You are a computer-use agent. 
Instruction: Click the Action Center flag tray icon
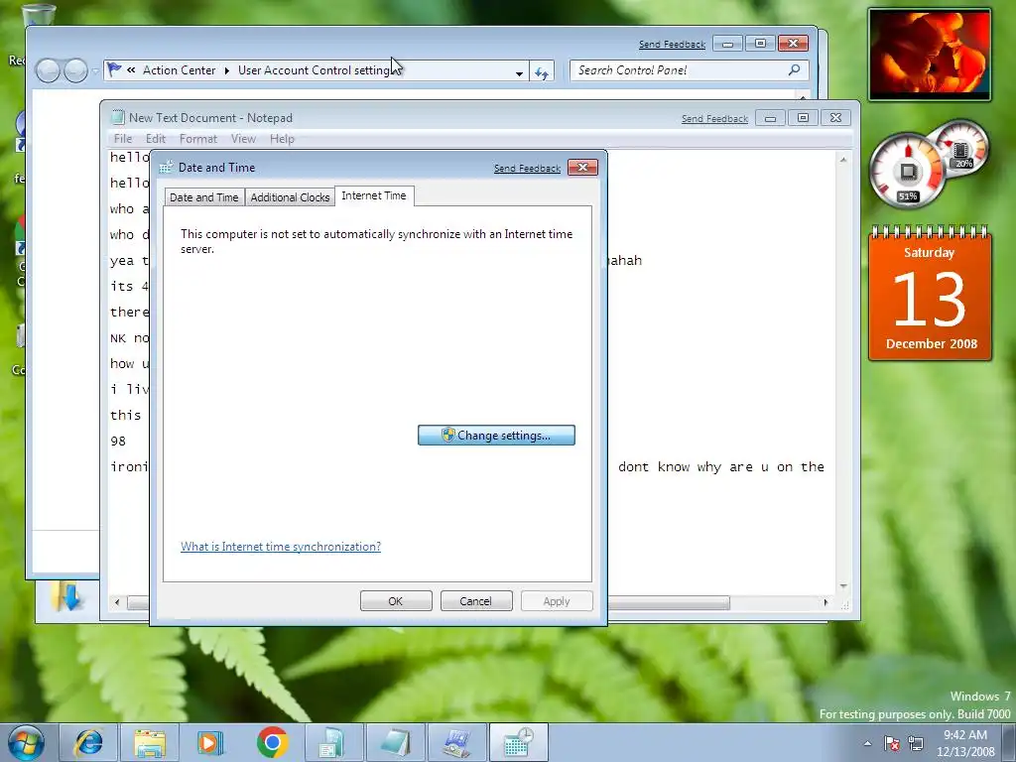pyautogui.click(x=892, y=743)
